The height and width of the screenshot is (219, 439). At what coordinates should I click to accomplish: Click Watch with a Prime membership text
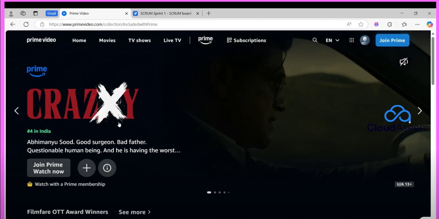click(x=70, y=184)
